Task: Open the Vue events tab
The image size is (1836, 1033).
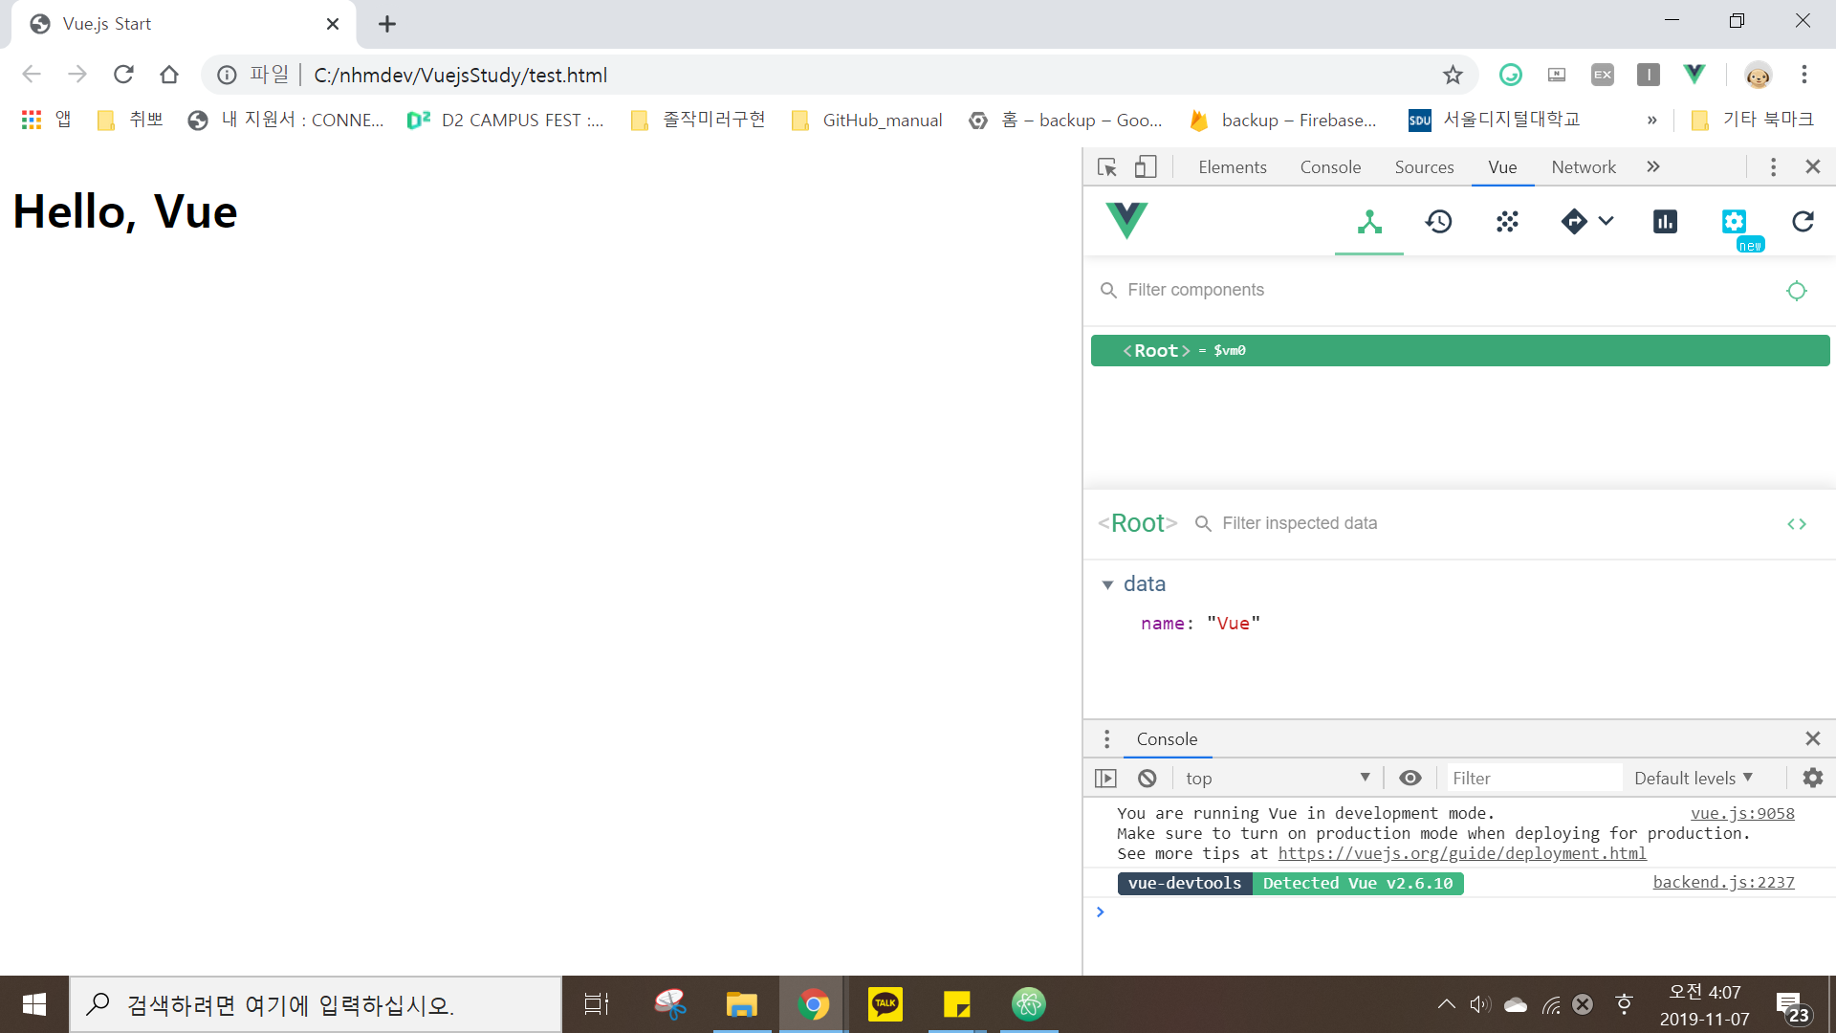Action: (x=1507, y=222)
